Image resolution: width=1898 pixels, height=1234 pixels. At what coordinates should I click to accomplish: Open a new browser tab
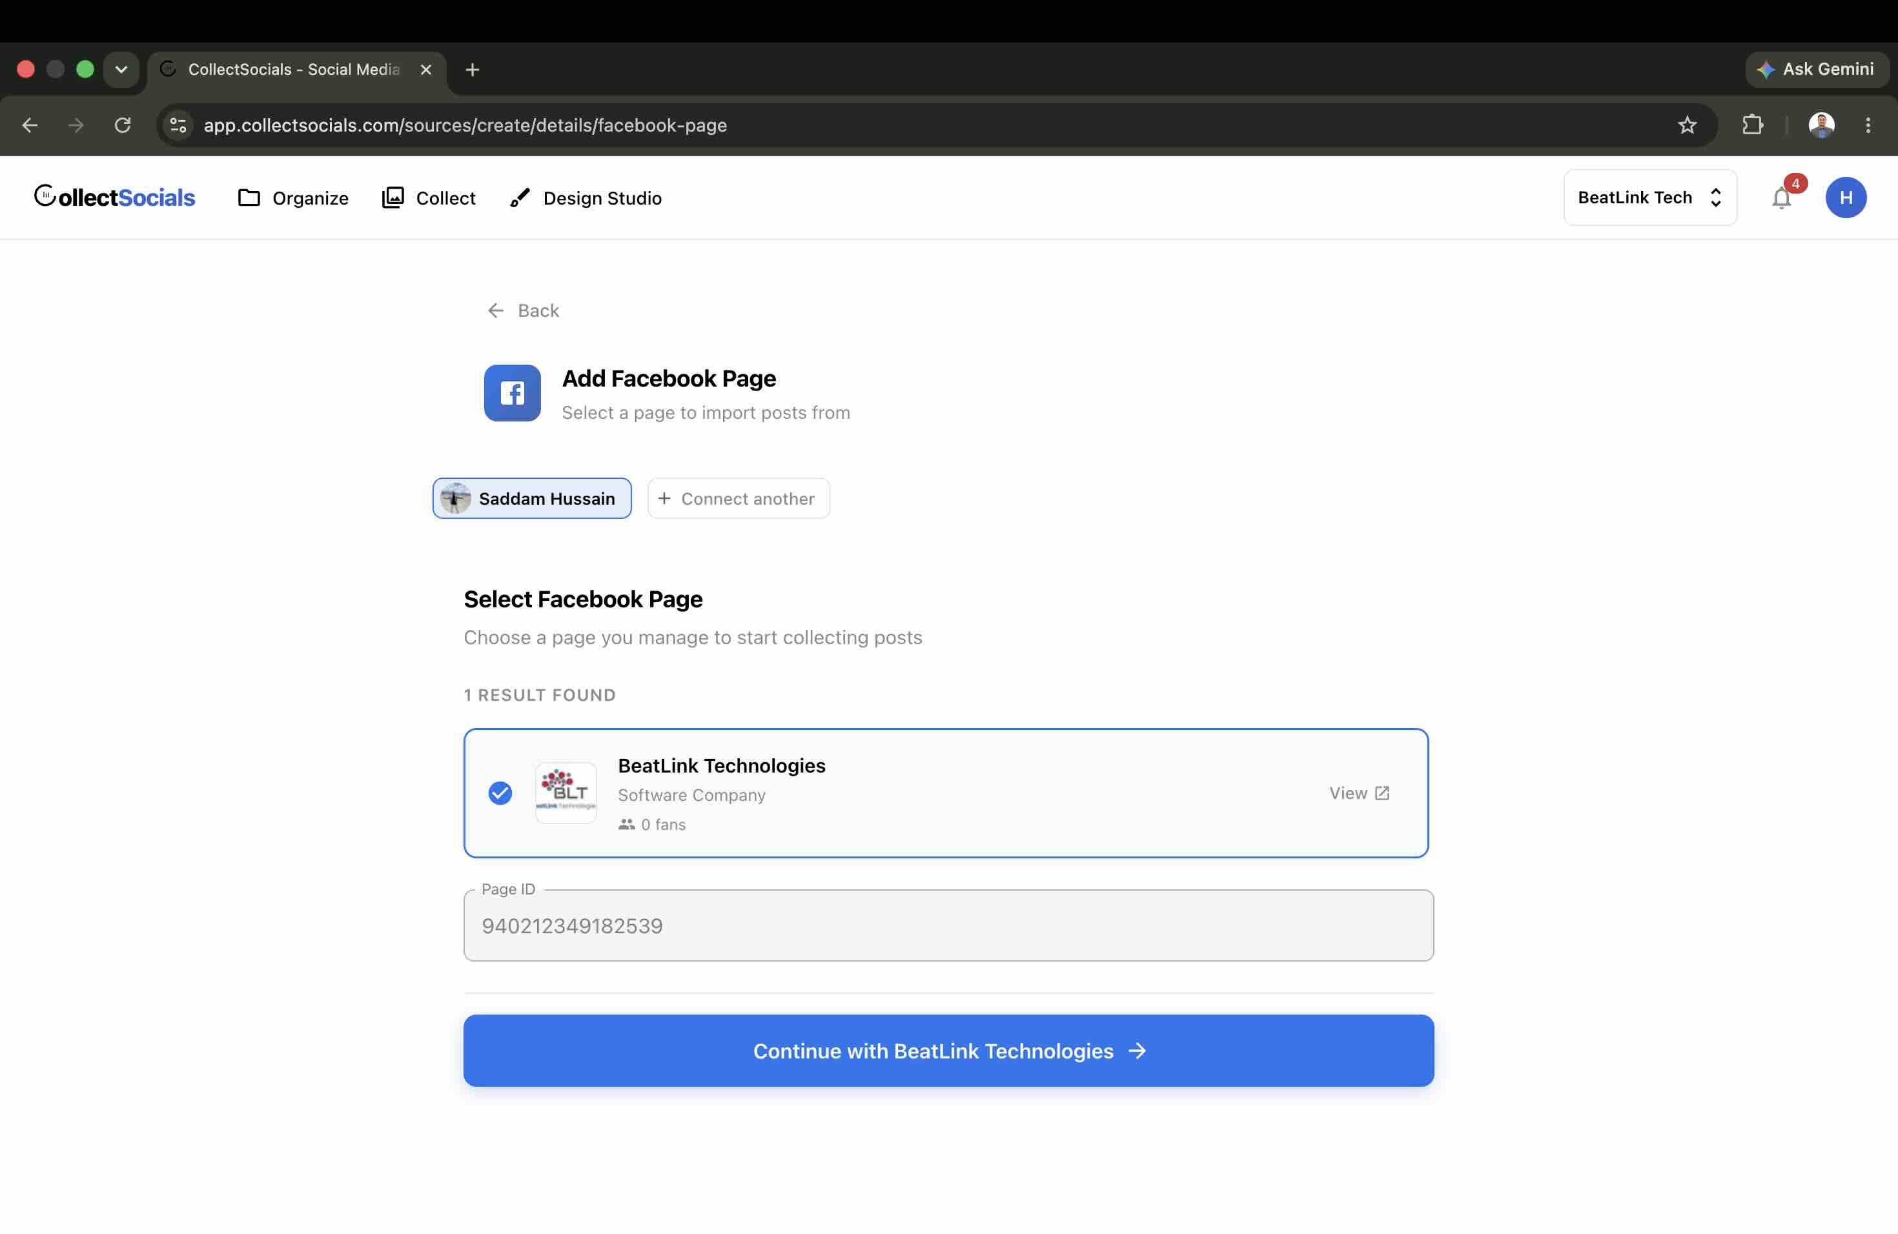[472, 70]
